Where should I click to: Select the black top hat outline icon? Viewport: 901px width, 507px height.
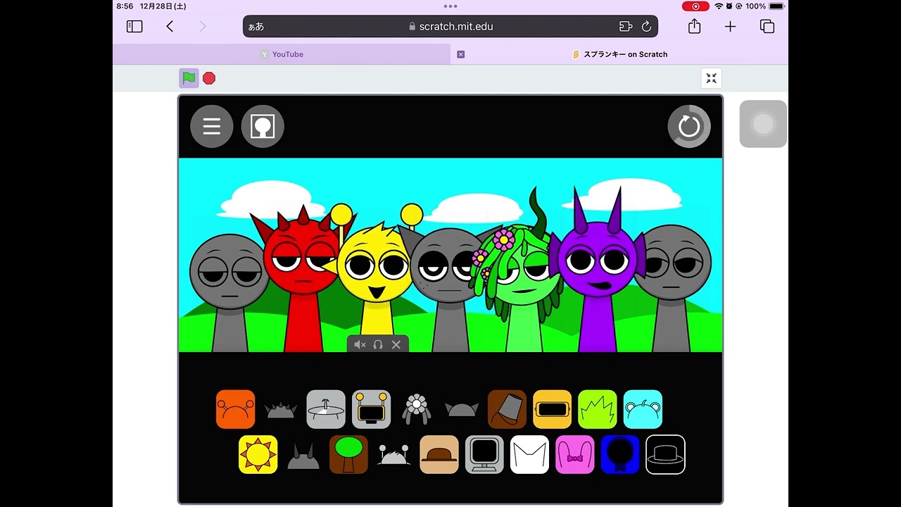pos(665,455)
